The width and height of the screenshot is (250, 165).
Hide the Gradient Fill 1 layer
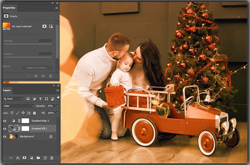5,129
